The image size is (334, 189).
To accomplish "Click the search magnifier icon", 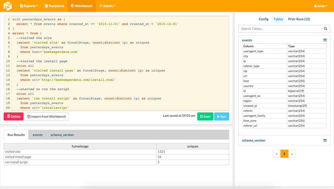I will point(325,29).
